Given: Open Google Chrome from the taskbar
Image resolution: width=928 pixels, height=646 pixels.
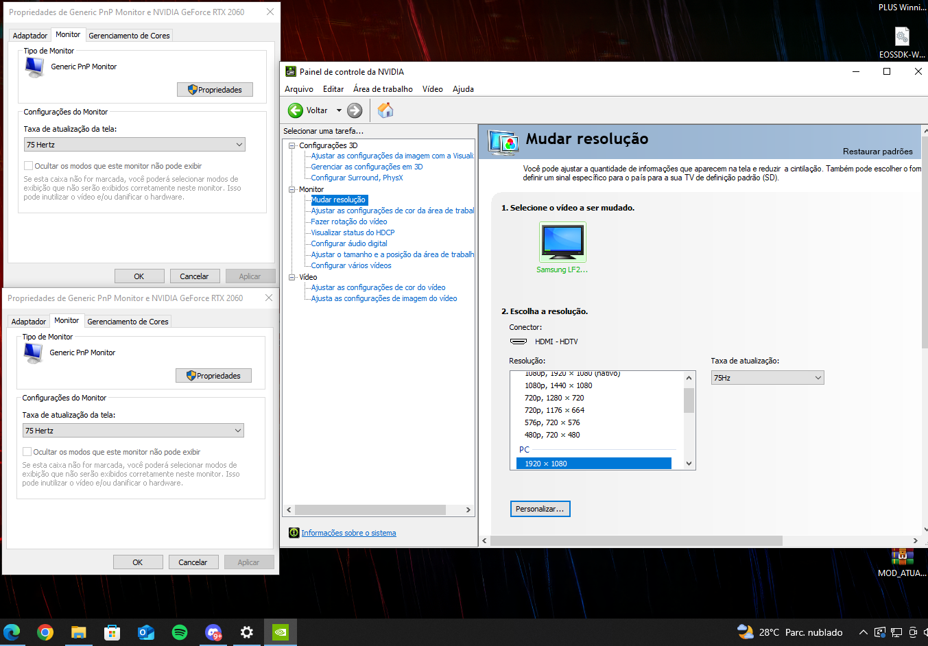Looking at the screenshot, I should coord(45,632).
